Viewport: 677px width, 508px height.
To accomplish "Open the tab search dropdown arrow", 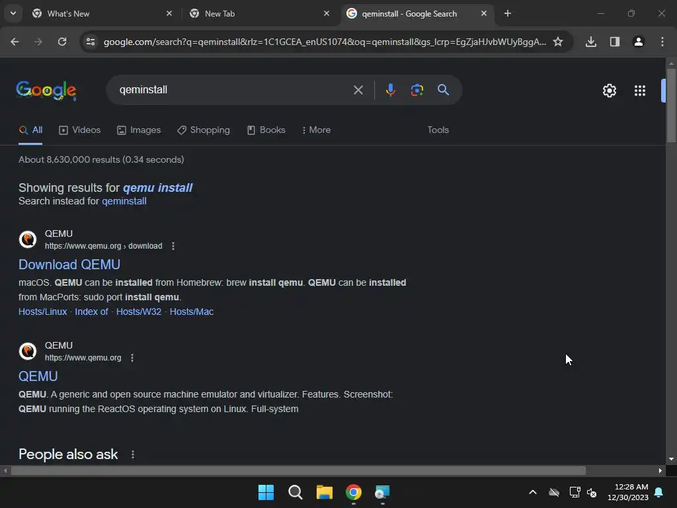I will point(13,13).
